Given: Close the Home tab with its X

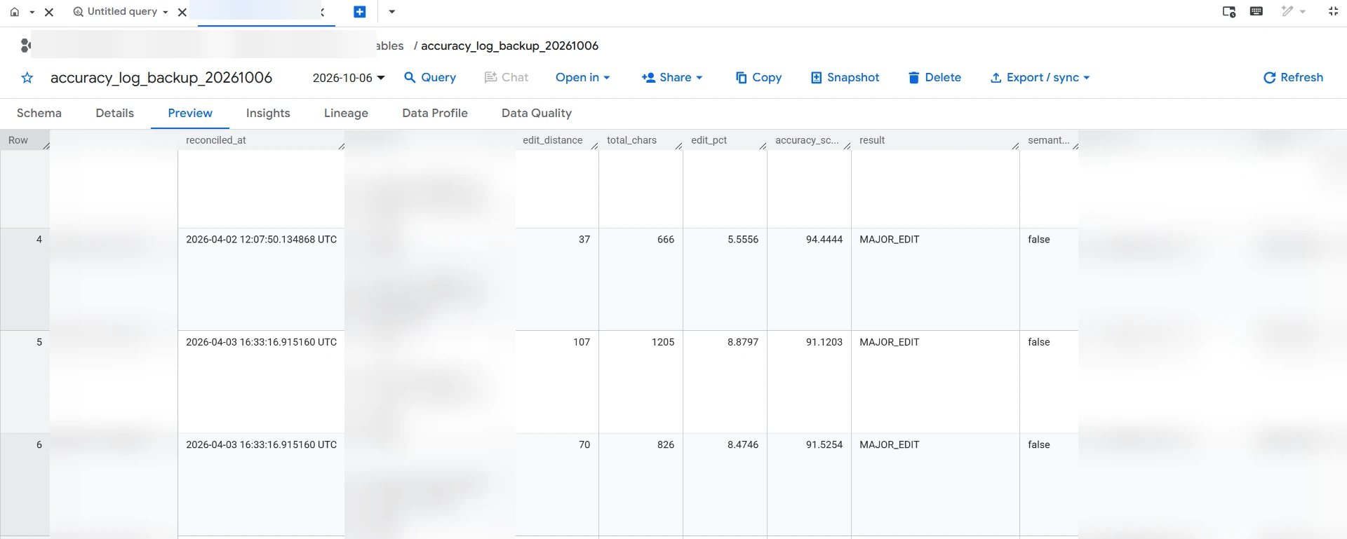Looking at the screenshot, I should [49, 12].
